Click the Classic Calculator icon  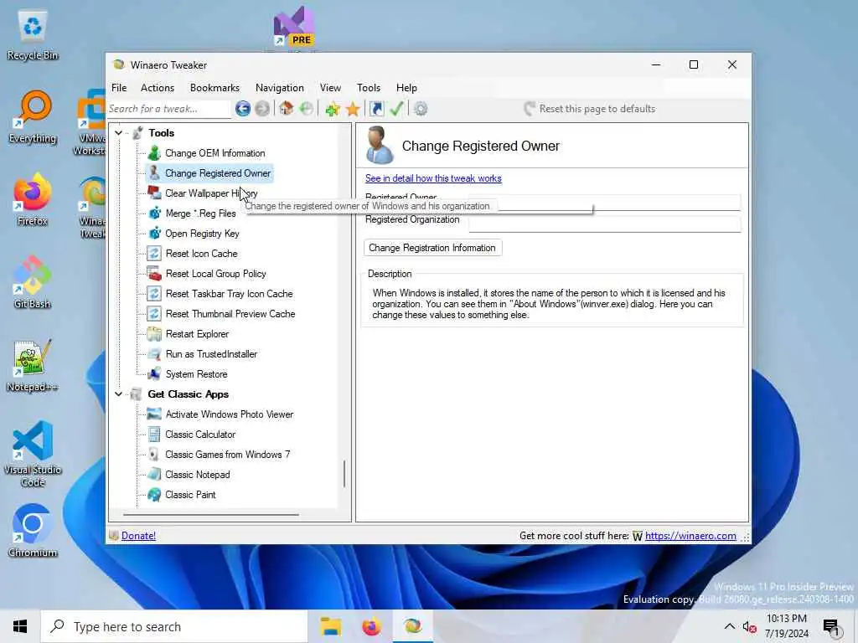coord(154,435)
